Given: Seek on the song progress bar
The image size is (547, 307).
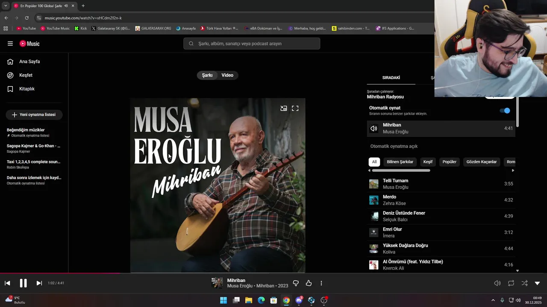Looking at the screenshot, I should point(273,273).
